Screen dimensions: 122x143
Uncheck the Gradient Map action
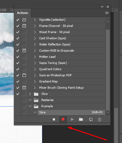click(18, 82)
